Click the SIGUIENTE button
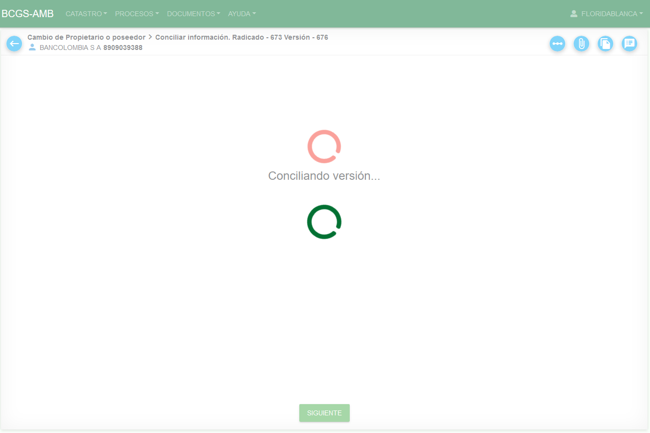Image resolution: width=650 pixels, height=433 pixels. pyautogui.click(x=324, y=413)
